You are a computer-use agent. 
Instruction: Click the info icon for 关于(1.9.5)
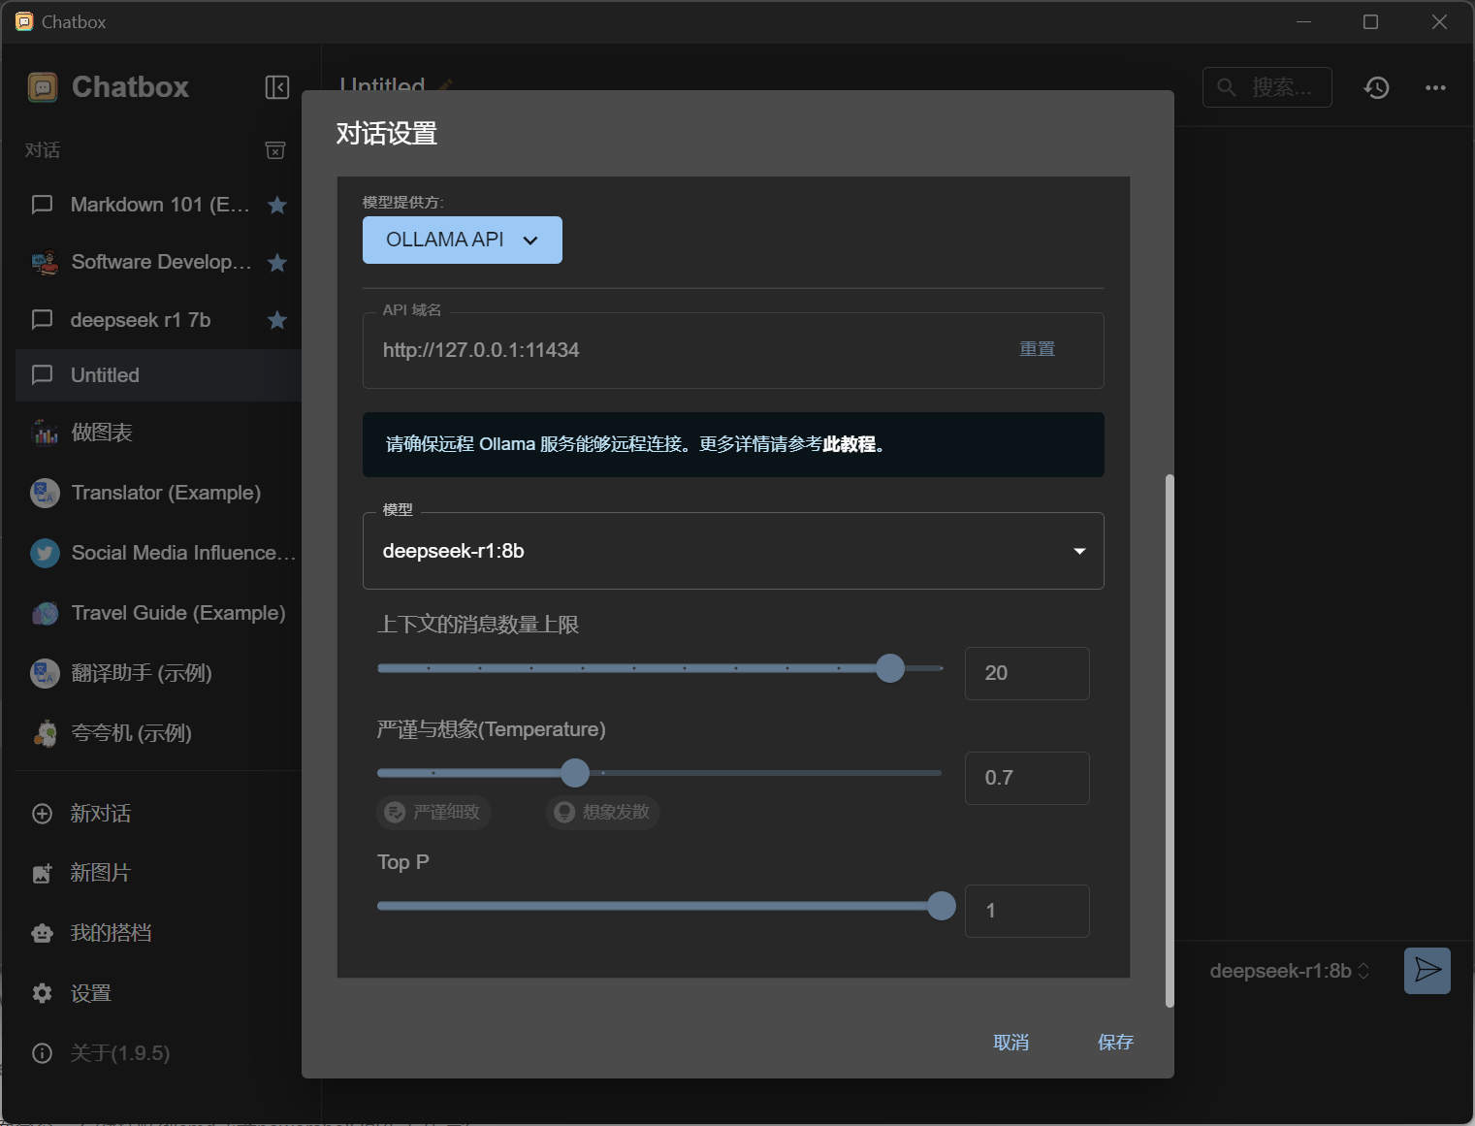pyautogui.click(x=43, y=1053)
